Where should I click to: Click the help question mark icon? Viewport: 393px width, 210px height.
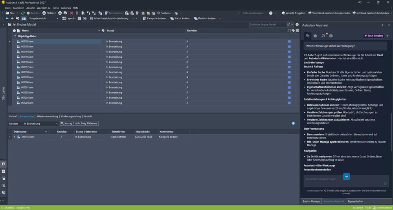(271, 13)
